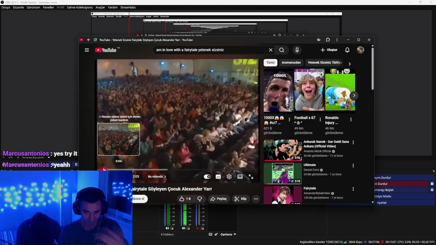Select the Aramanızdan filter chip

click(291, 63)
